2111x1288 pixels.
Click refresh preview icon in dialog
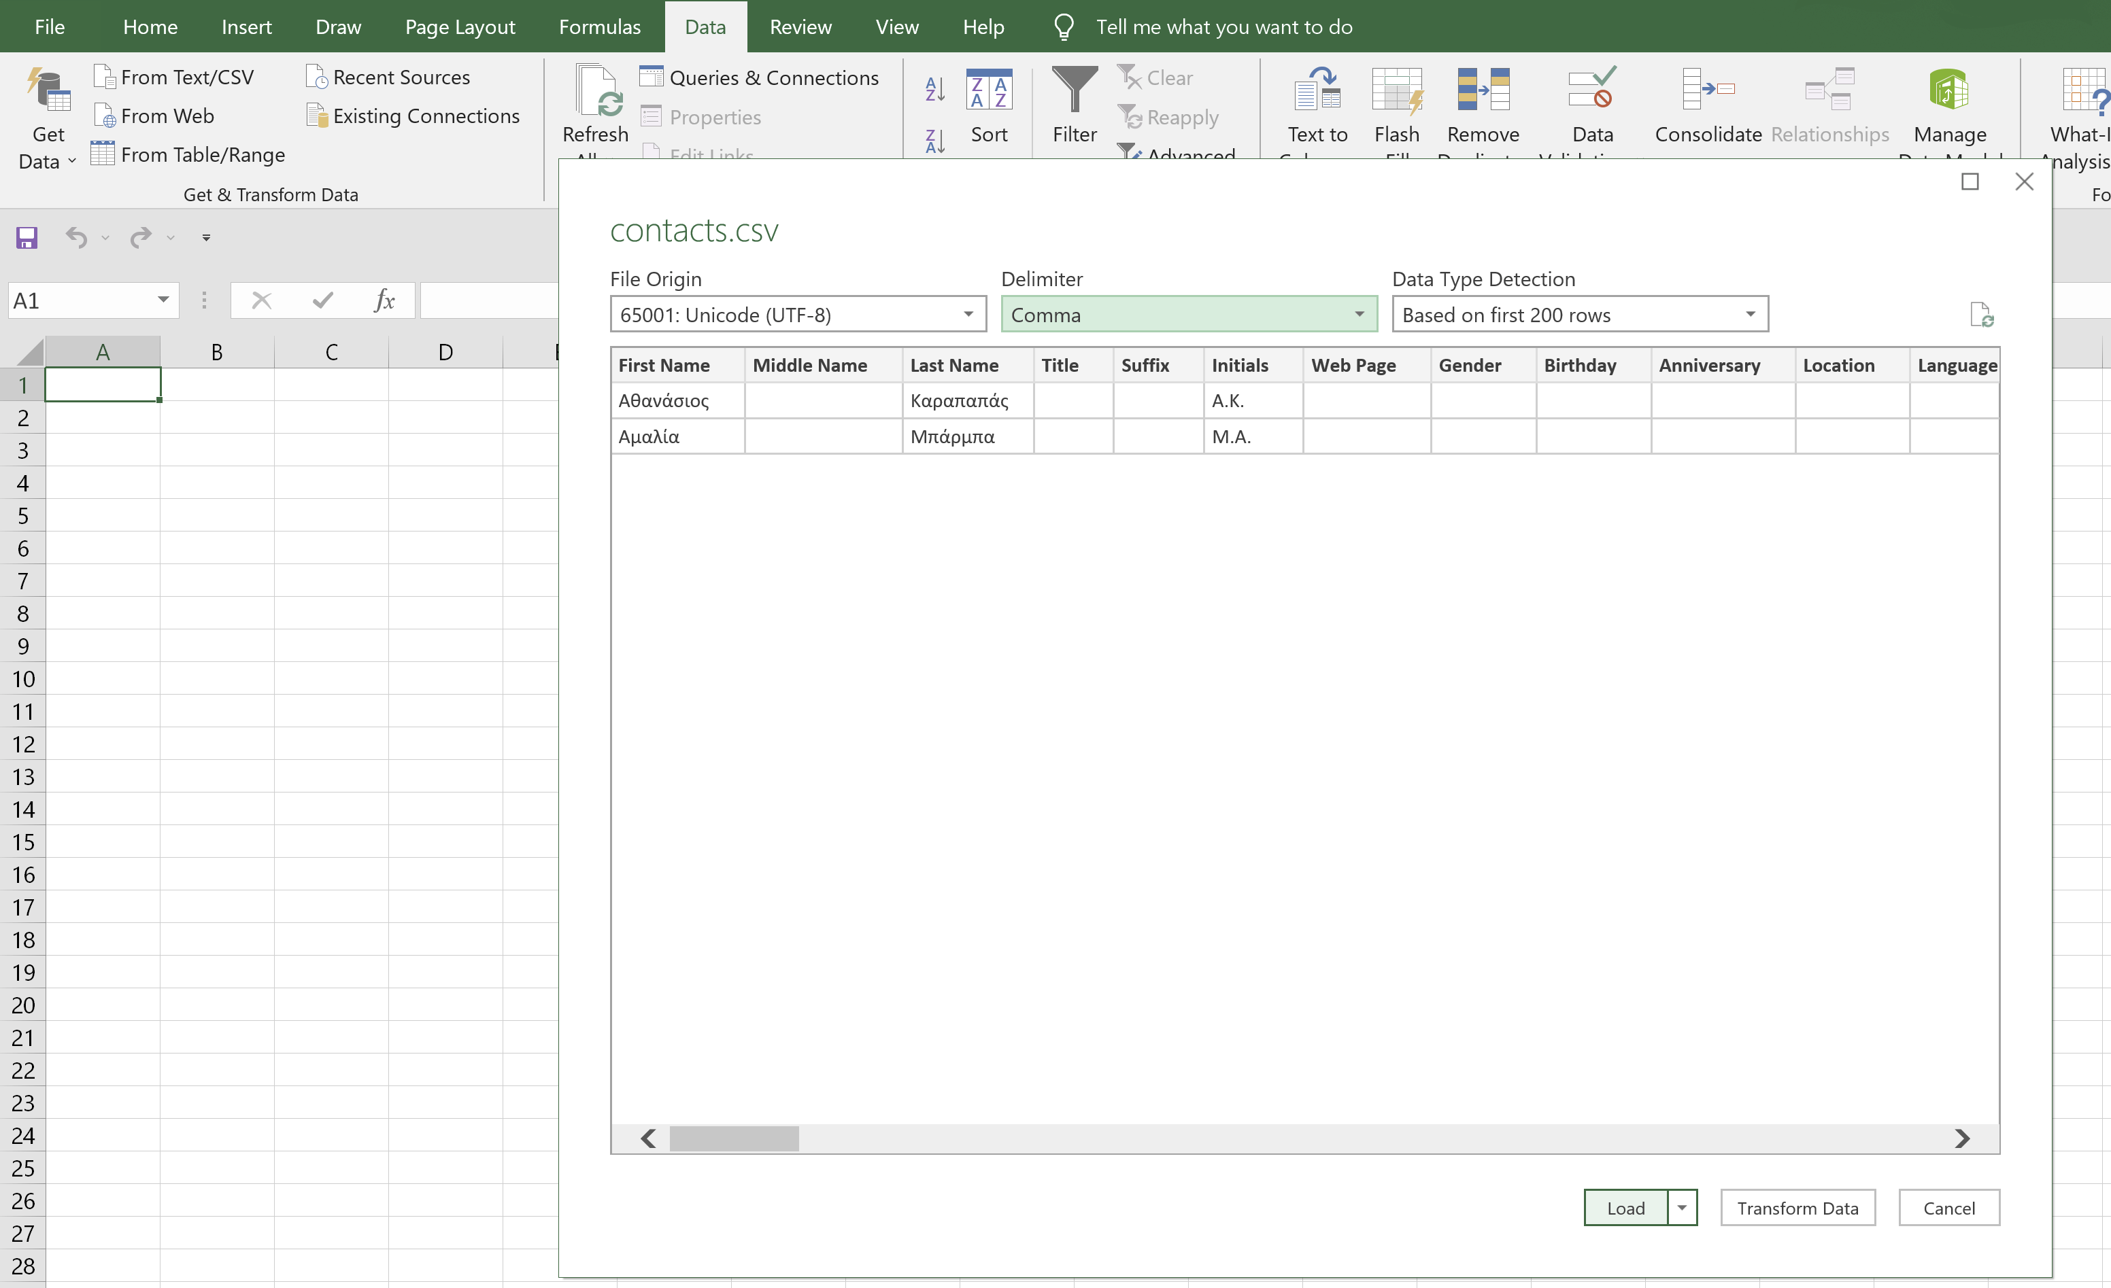[1981, 315]
